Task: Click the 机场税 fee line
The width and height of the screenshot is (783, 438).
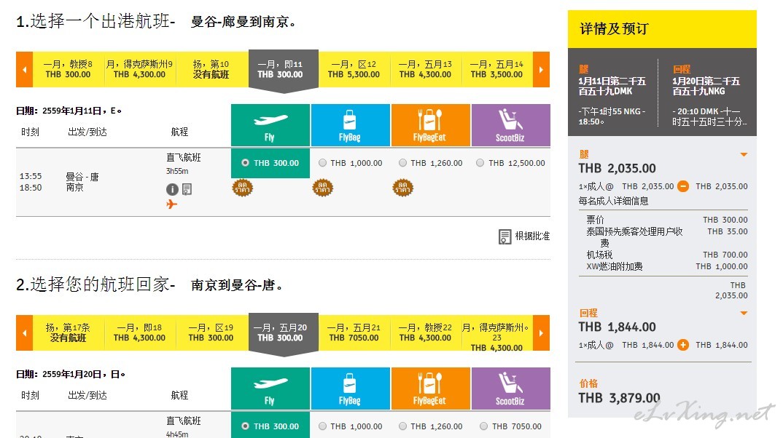Action: (666, 255)
